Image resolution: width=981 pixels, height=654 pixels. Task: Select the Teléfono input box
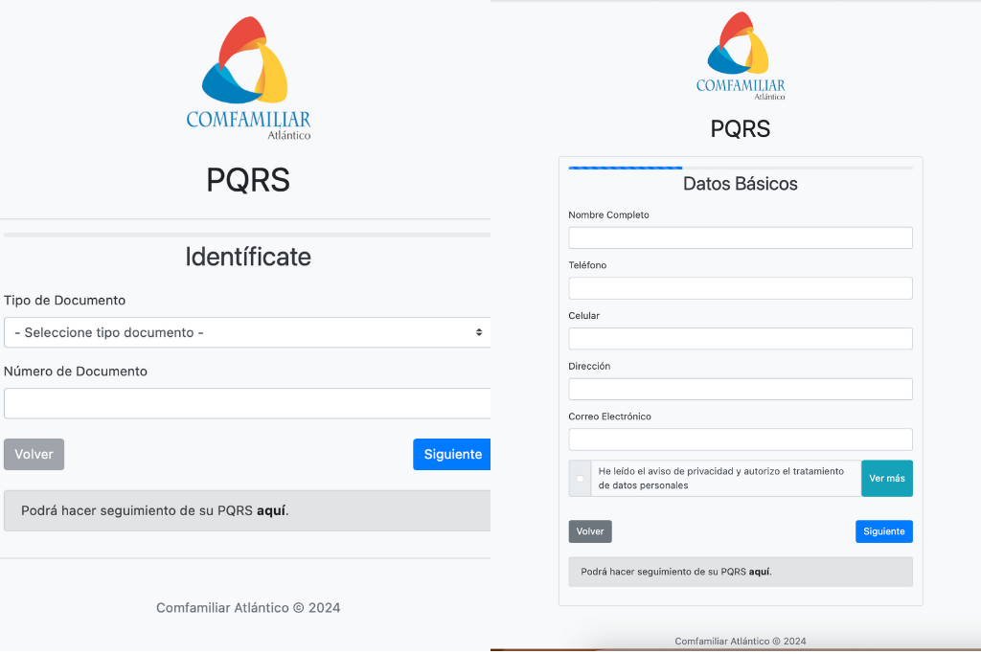click(740, 288)
